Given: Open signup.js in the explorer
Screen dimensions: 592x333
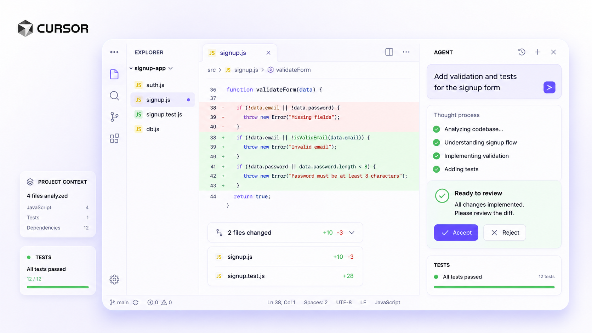Looking at the screenshot, I should coord(163,100).
